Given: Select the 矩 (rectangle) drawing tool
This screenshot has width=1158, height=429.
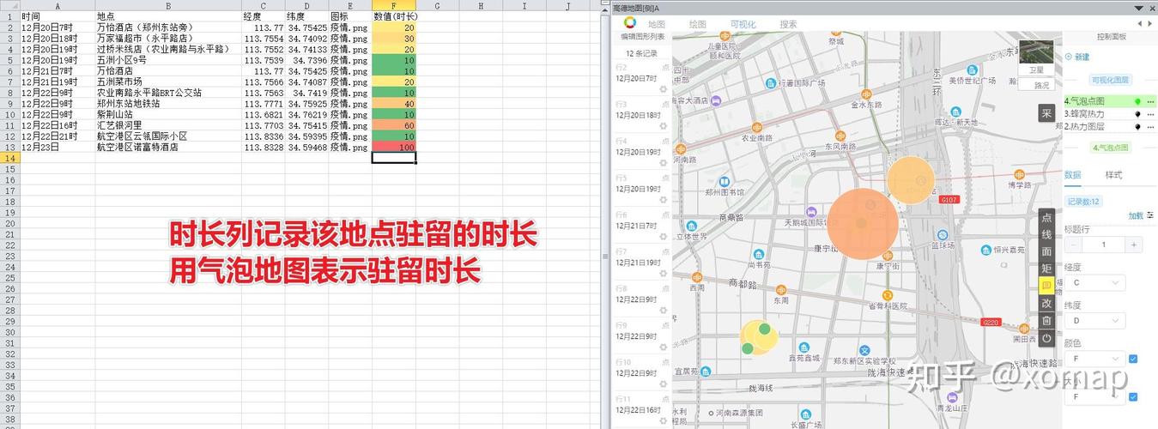Looking at the screenshot, I should click(1046, 269).
